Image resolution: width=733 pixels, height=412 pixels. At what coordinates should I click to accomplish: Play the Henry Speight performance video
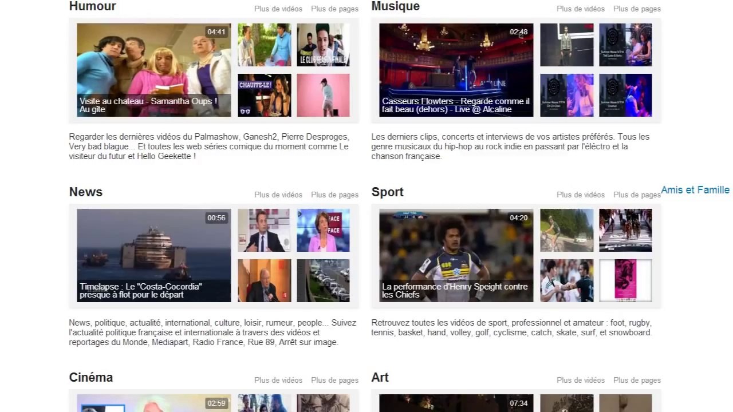(x=456, y=255)
